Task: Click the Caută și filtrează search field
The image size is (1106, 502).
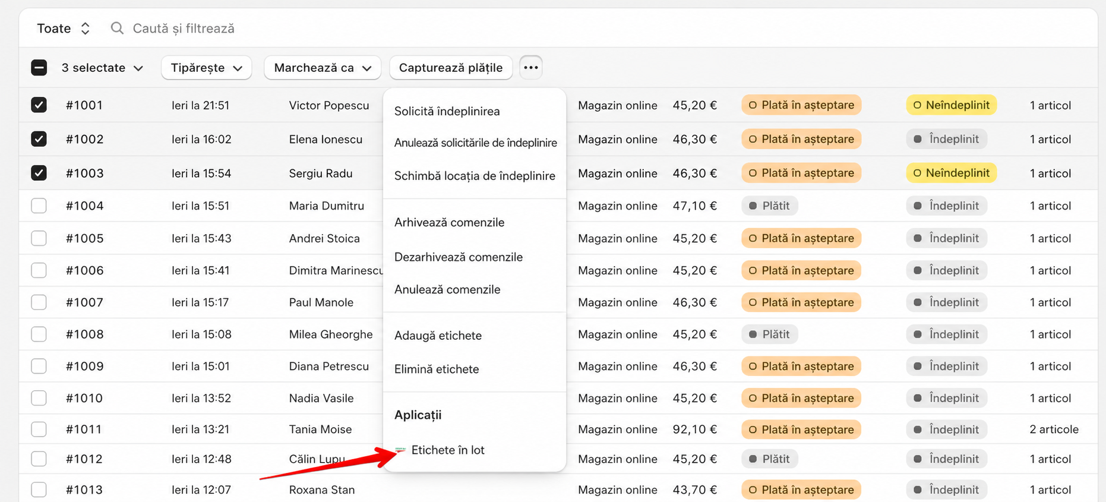Action: coord(184,29)
